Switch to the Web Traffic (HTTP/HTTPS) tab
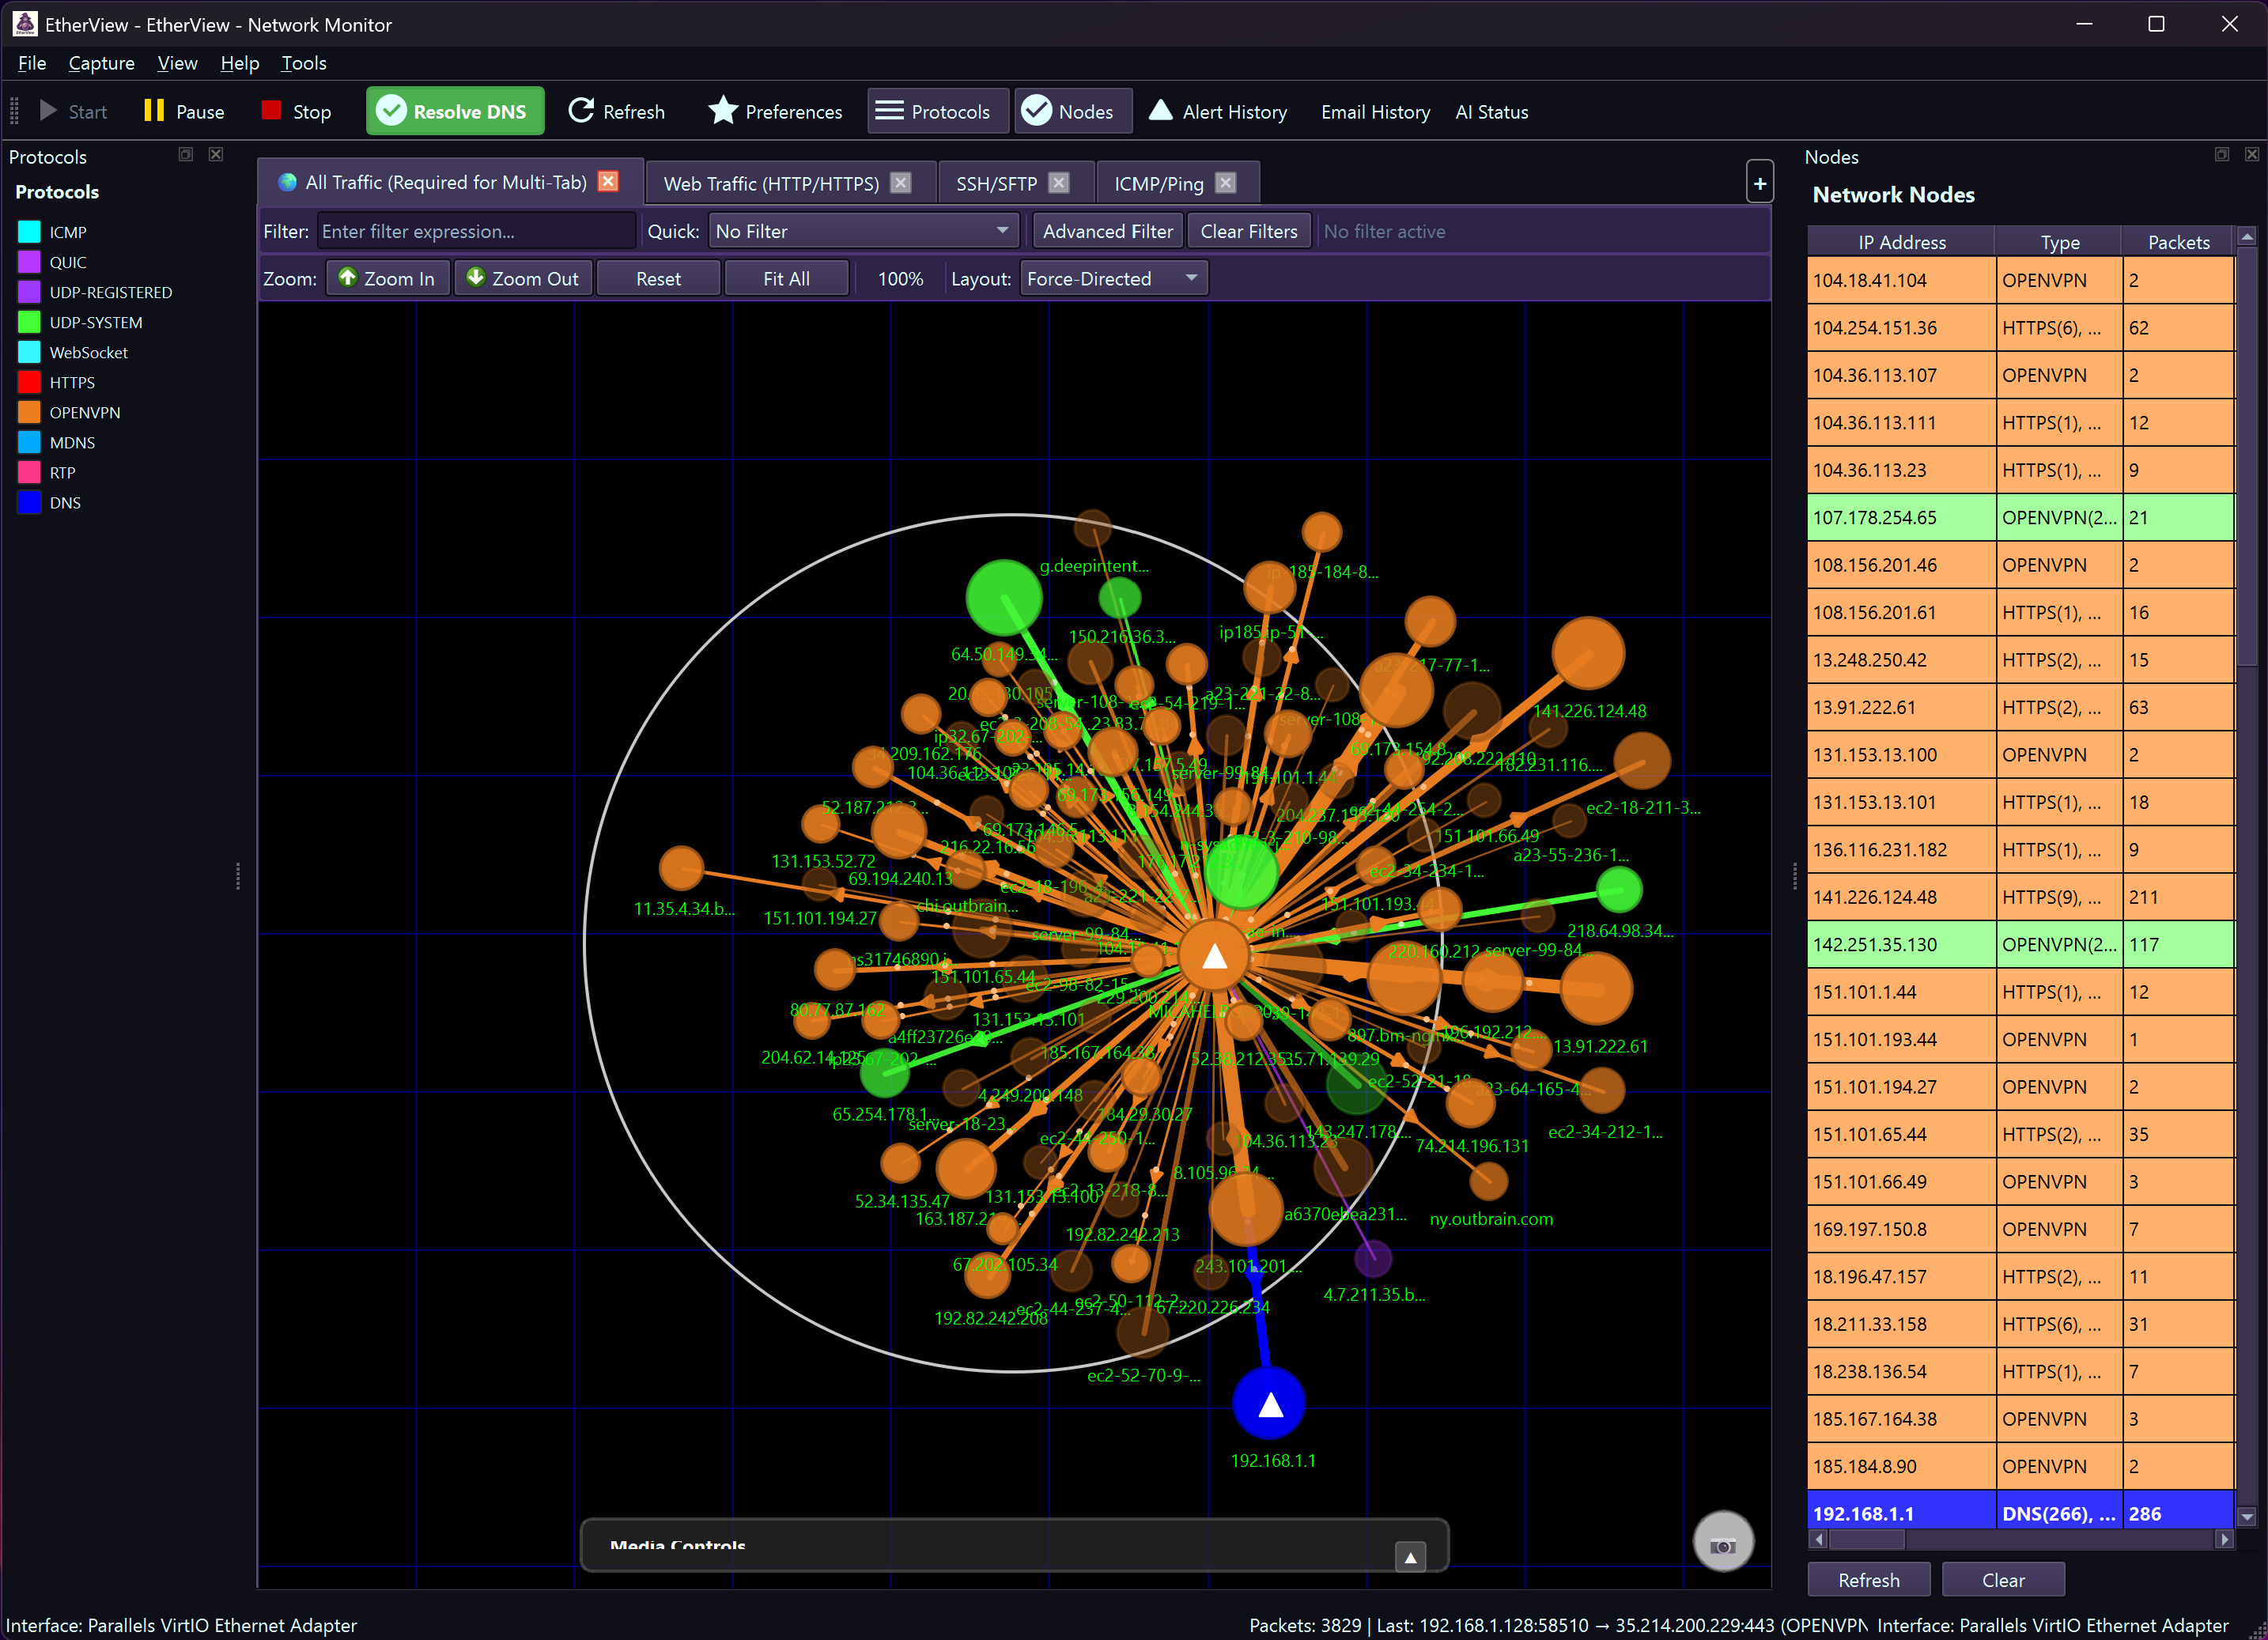 click(x=773, y=182)
